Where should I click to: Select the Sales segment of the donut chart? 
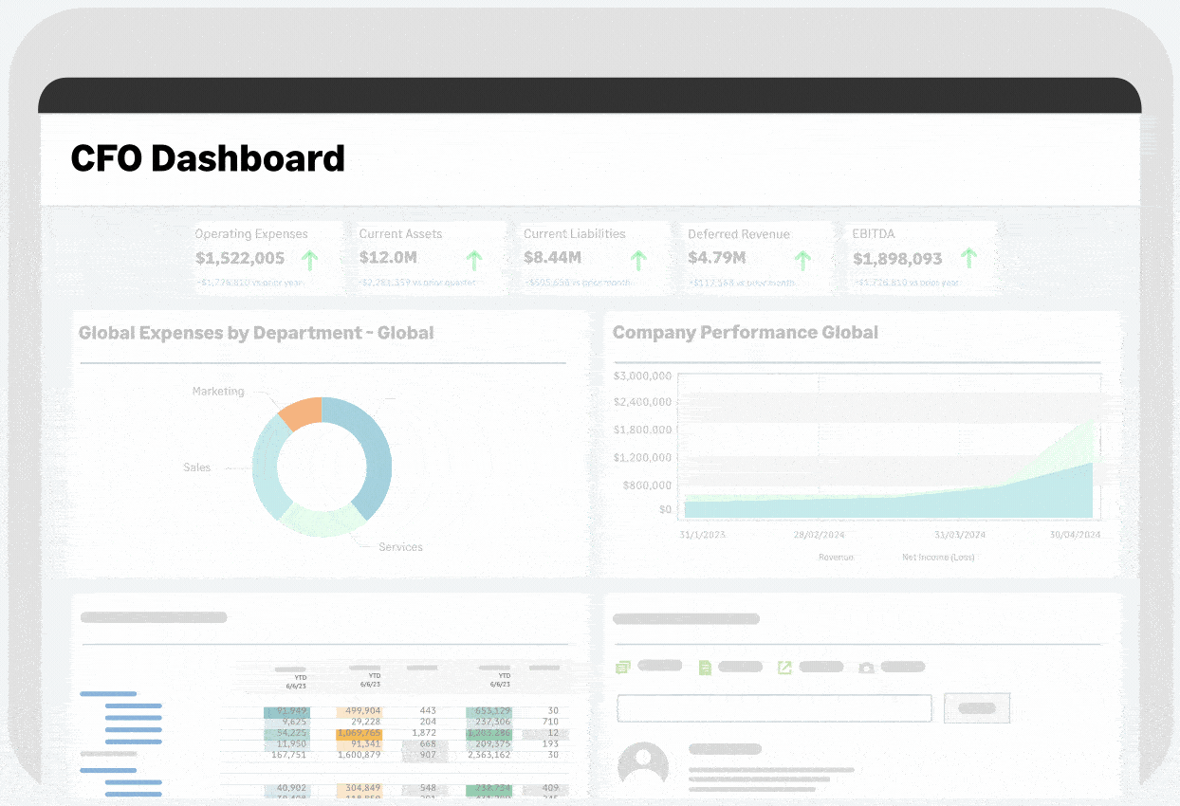pos(263,465)
